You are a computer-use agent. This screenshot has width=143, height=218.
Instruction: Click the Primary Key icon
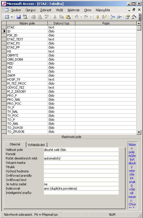click(x=98, y=17)
